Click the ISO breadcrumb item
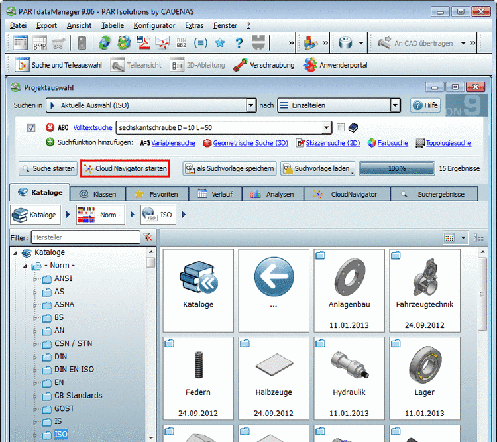497x442 pixels. tap(158, 215)
